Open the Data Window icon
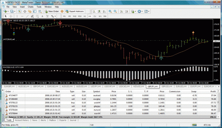This screenshot has height=128, width=222. (25, 11)
